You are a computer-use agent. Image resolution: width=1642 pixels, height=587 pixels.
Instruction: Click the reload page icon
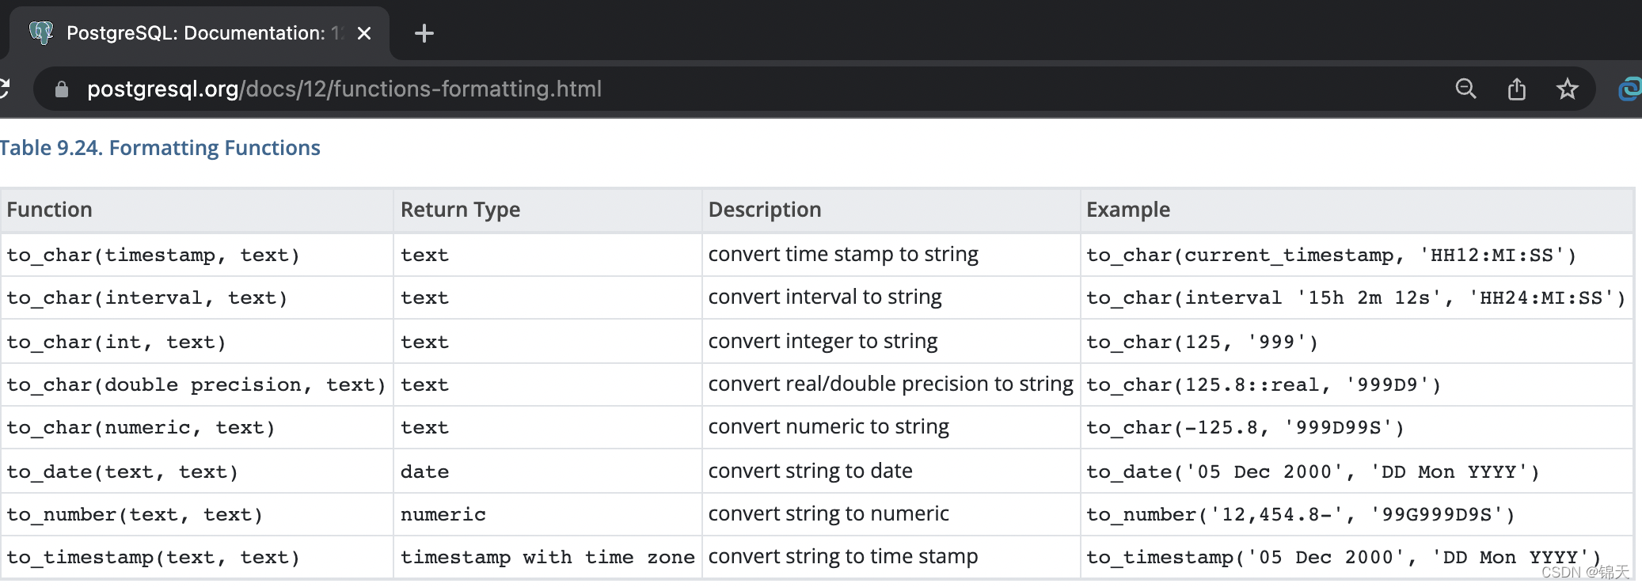(4, 89)
